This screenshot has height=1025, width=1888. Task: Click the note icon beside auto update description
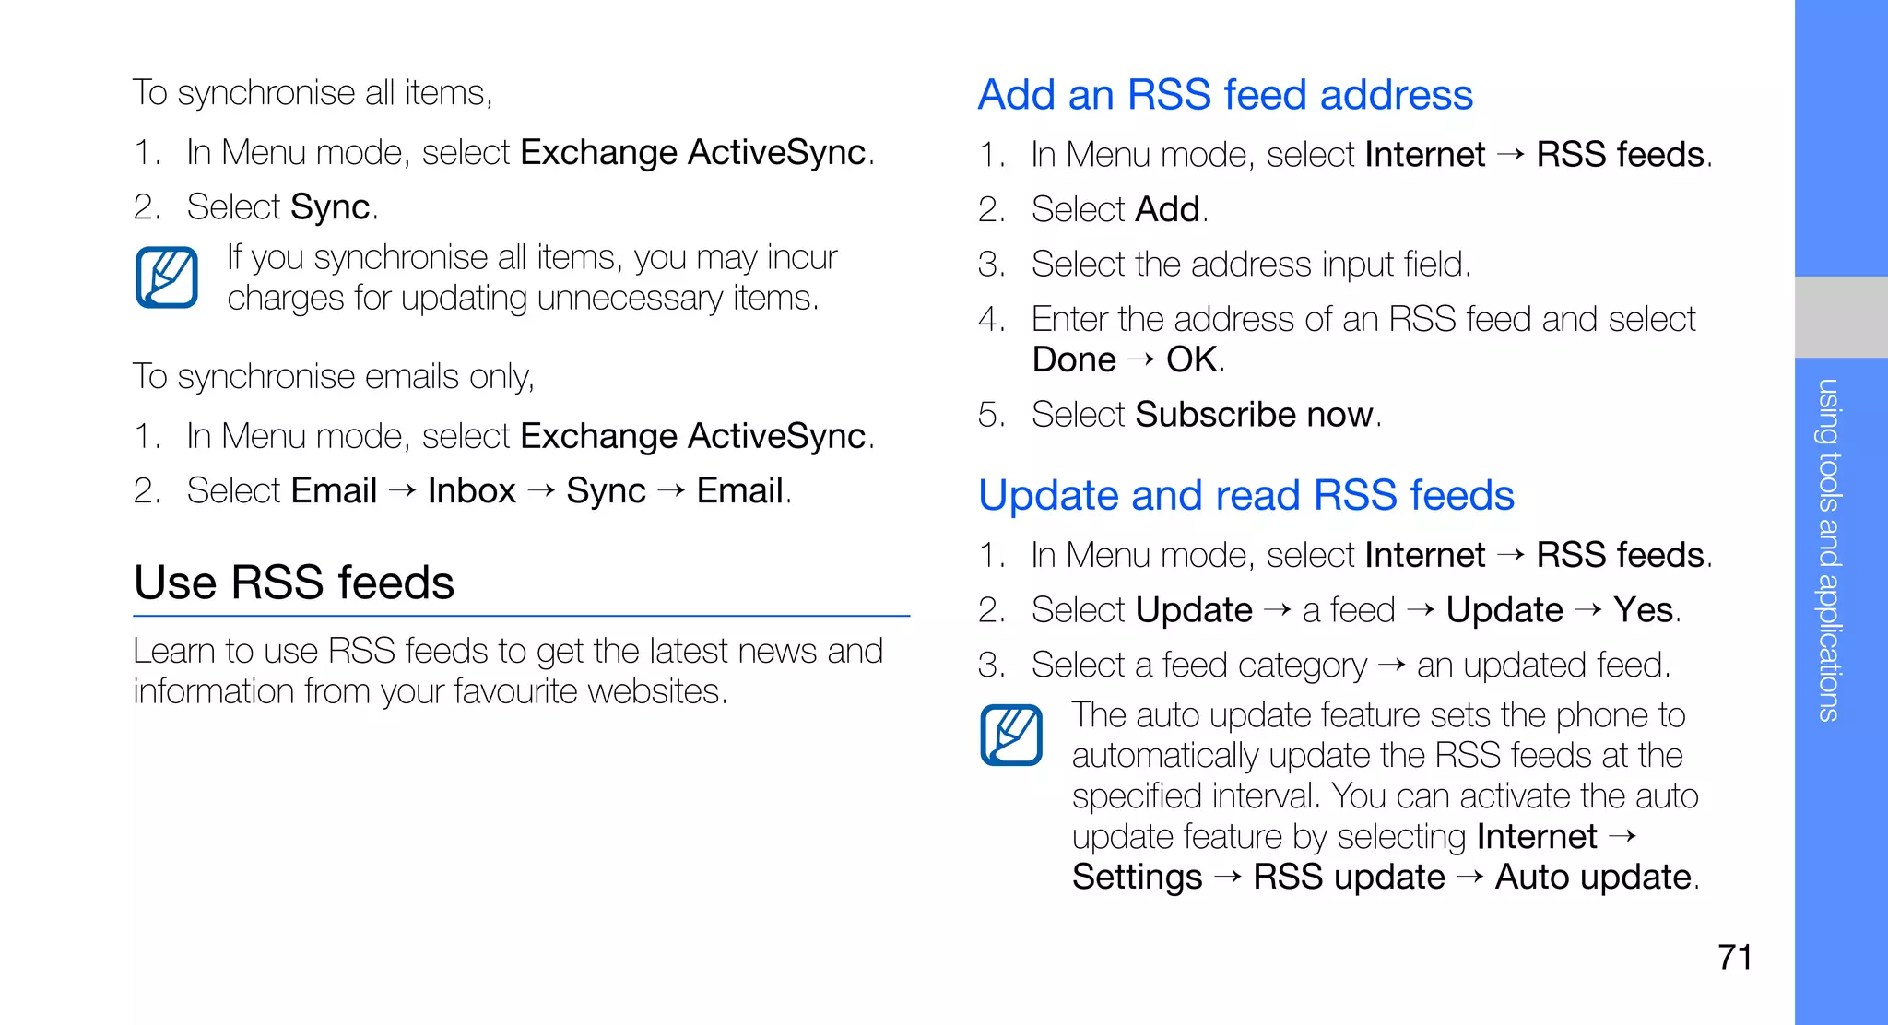(x=1011, y=735)
